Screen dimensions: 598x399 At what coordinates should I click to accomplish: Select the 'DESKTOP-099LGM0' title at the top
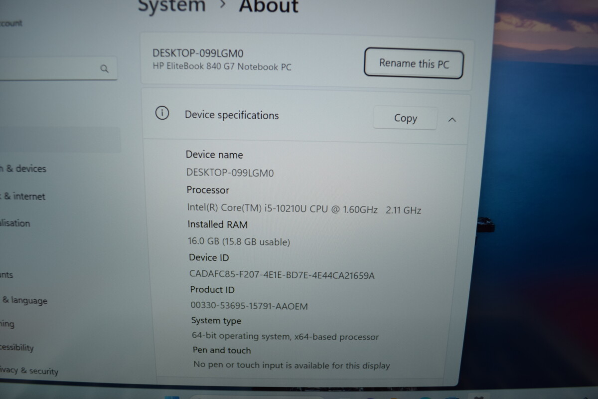198,53
